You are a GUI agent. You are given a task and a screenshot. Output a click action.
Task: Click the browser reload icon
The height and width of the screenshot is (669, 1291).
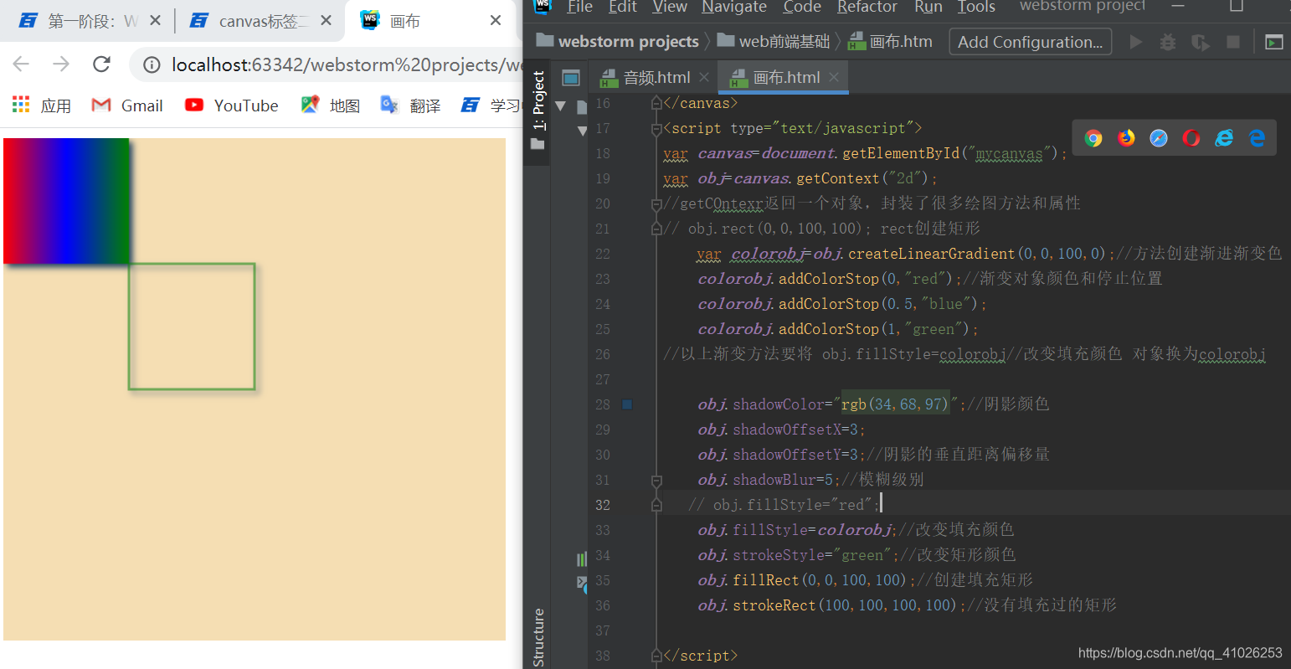[x=101, y=64]
